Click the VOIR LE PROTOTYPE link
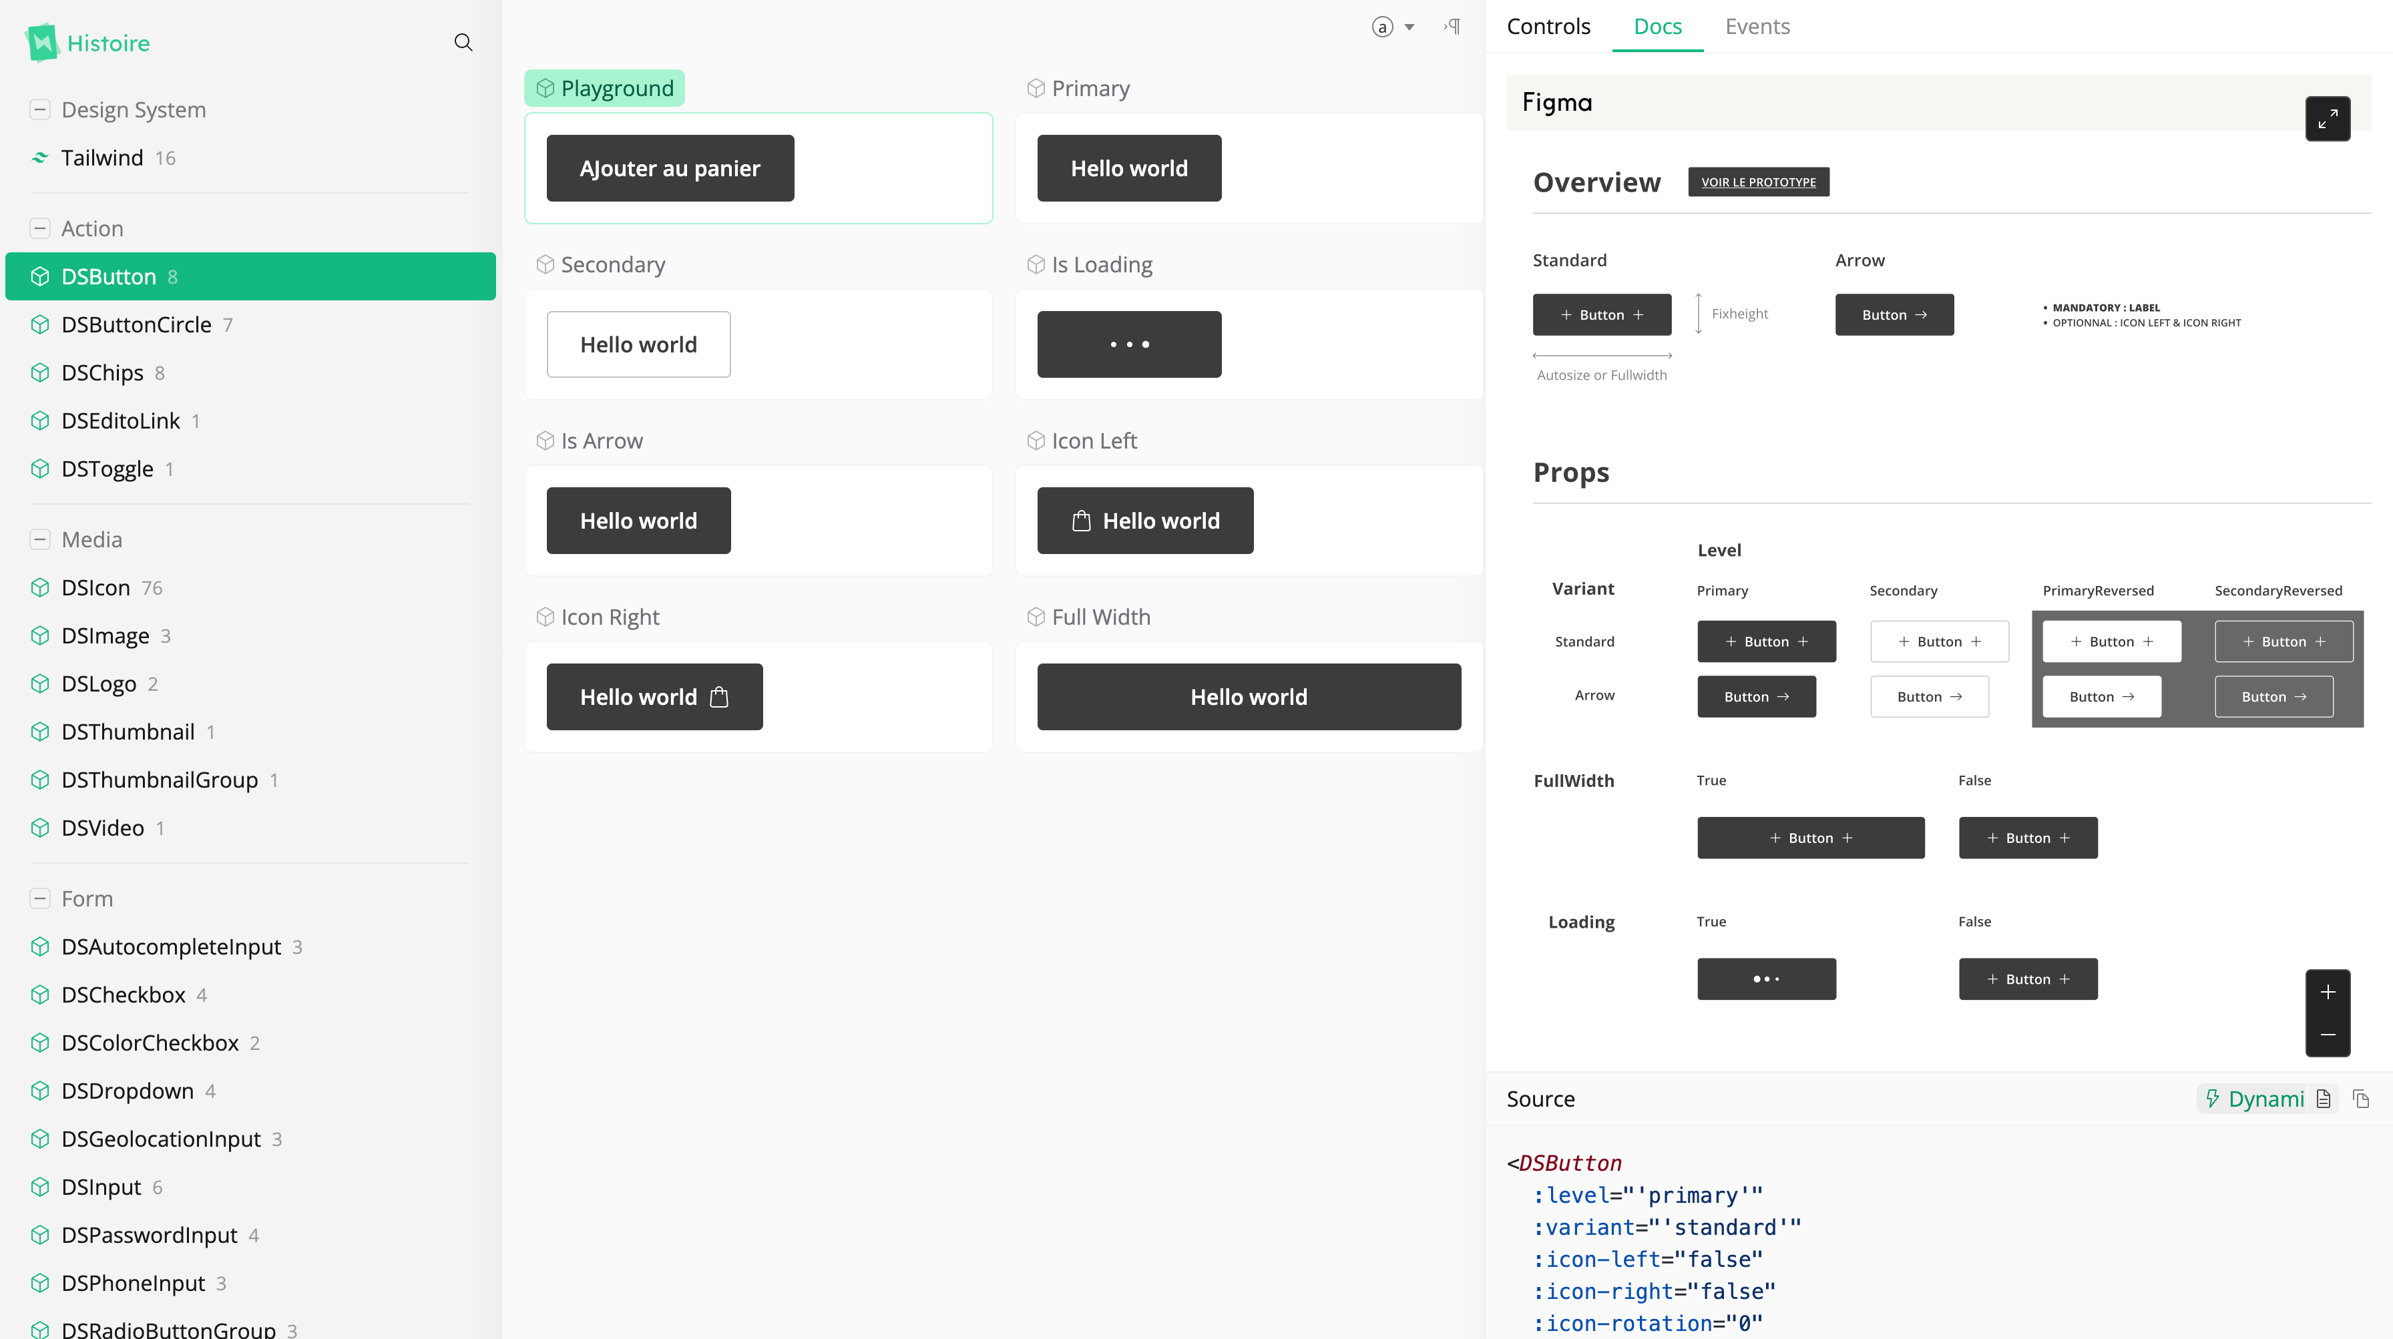Screen dimensions: 2393x1339 pos(1759,181)
